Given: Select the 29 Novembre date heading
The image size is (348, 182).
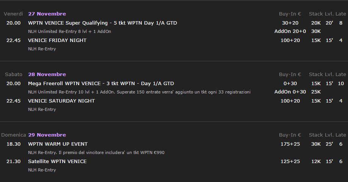Looking at the screenshot, I should point(47,135).
